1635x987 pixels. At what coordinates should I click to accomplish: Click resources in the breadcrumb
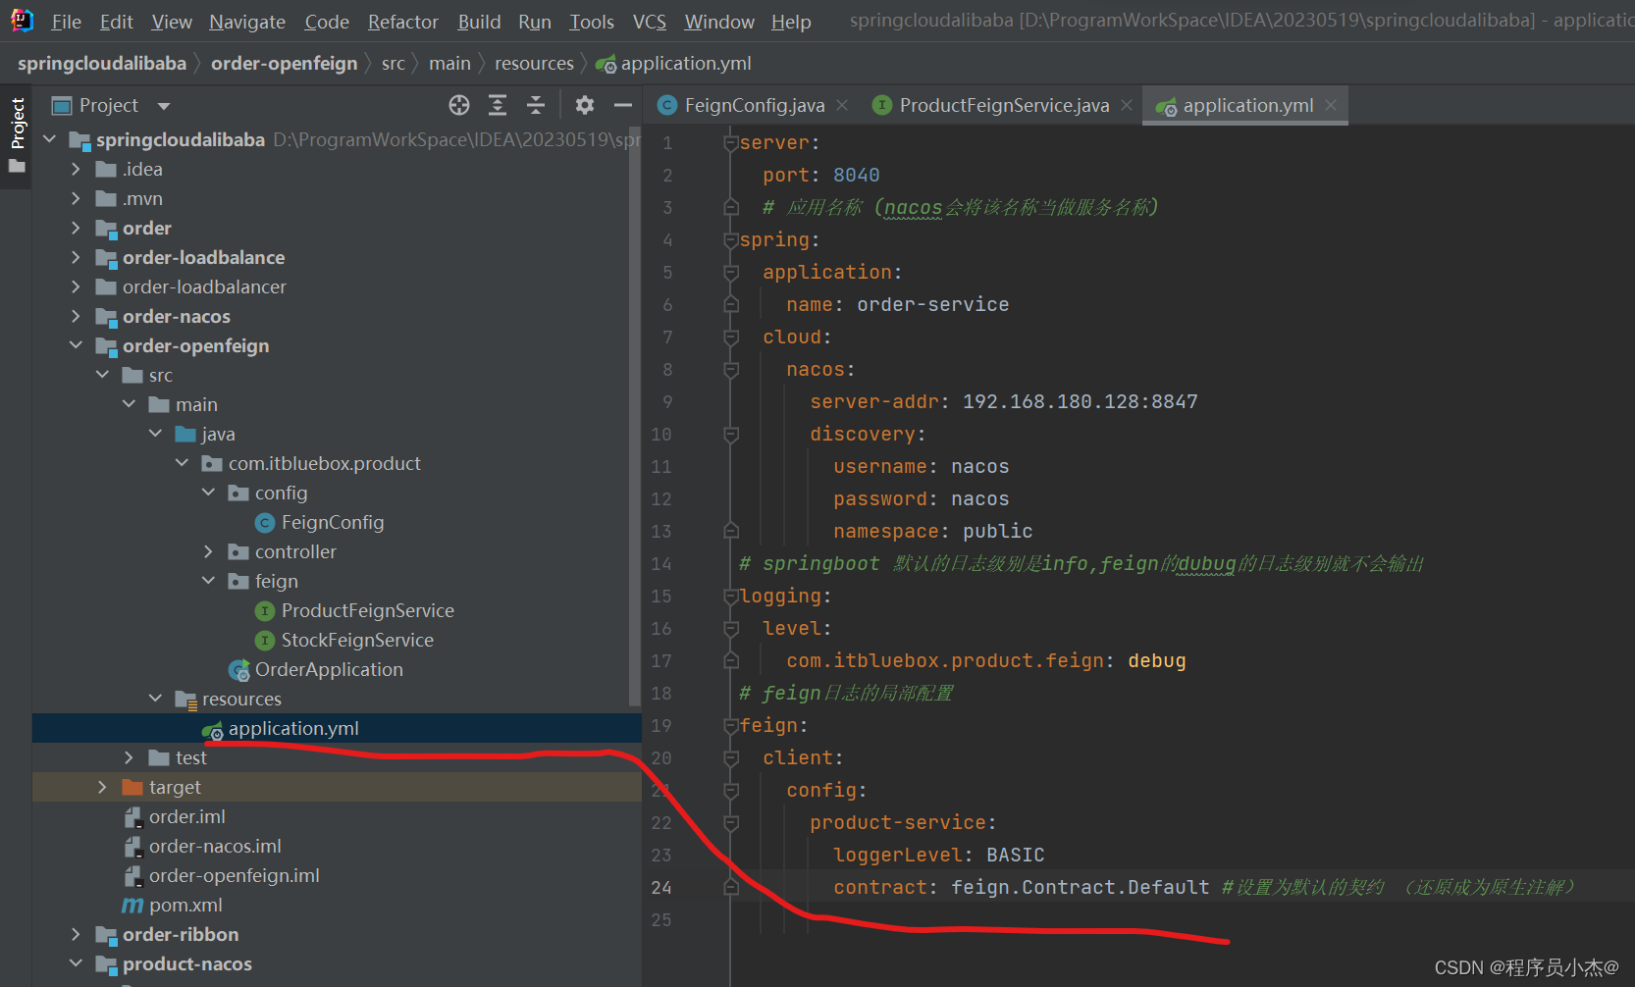(x=534, y=64)
